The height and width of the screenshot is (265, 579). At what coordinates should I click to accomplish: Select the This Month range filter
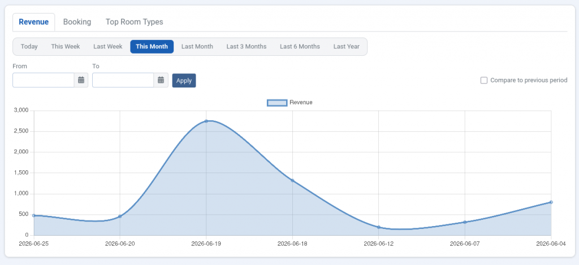tap(152, 47)
